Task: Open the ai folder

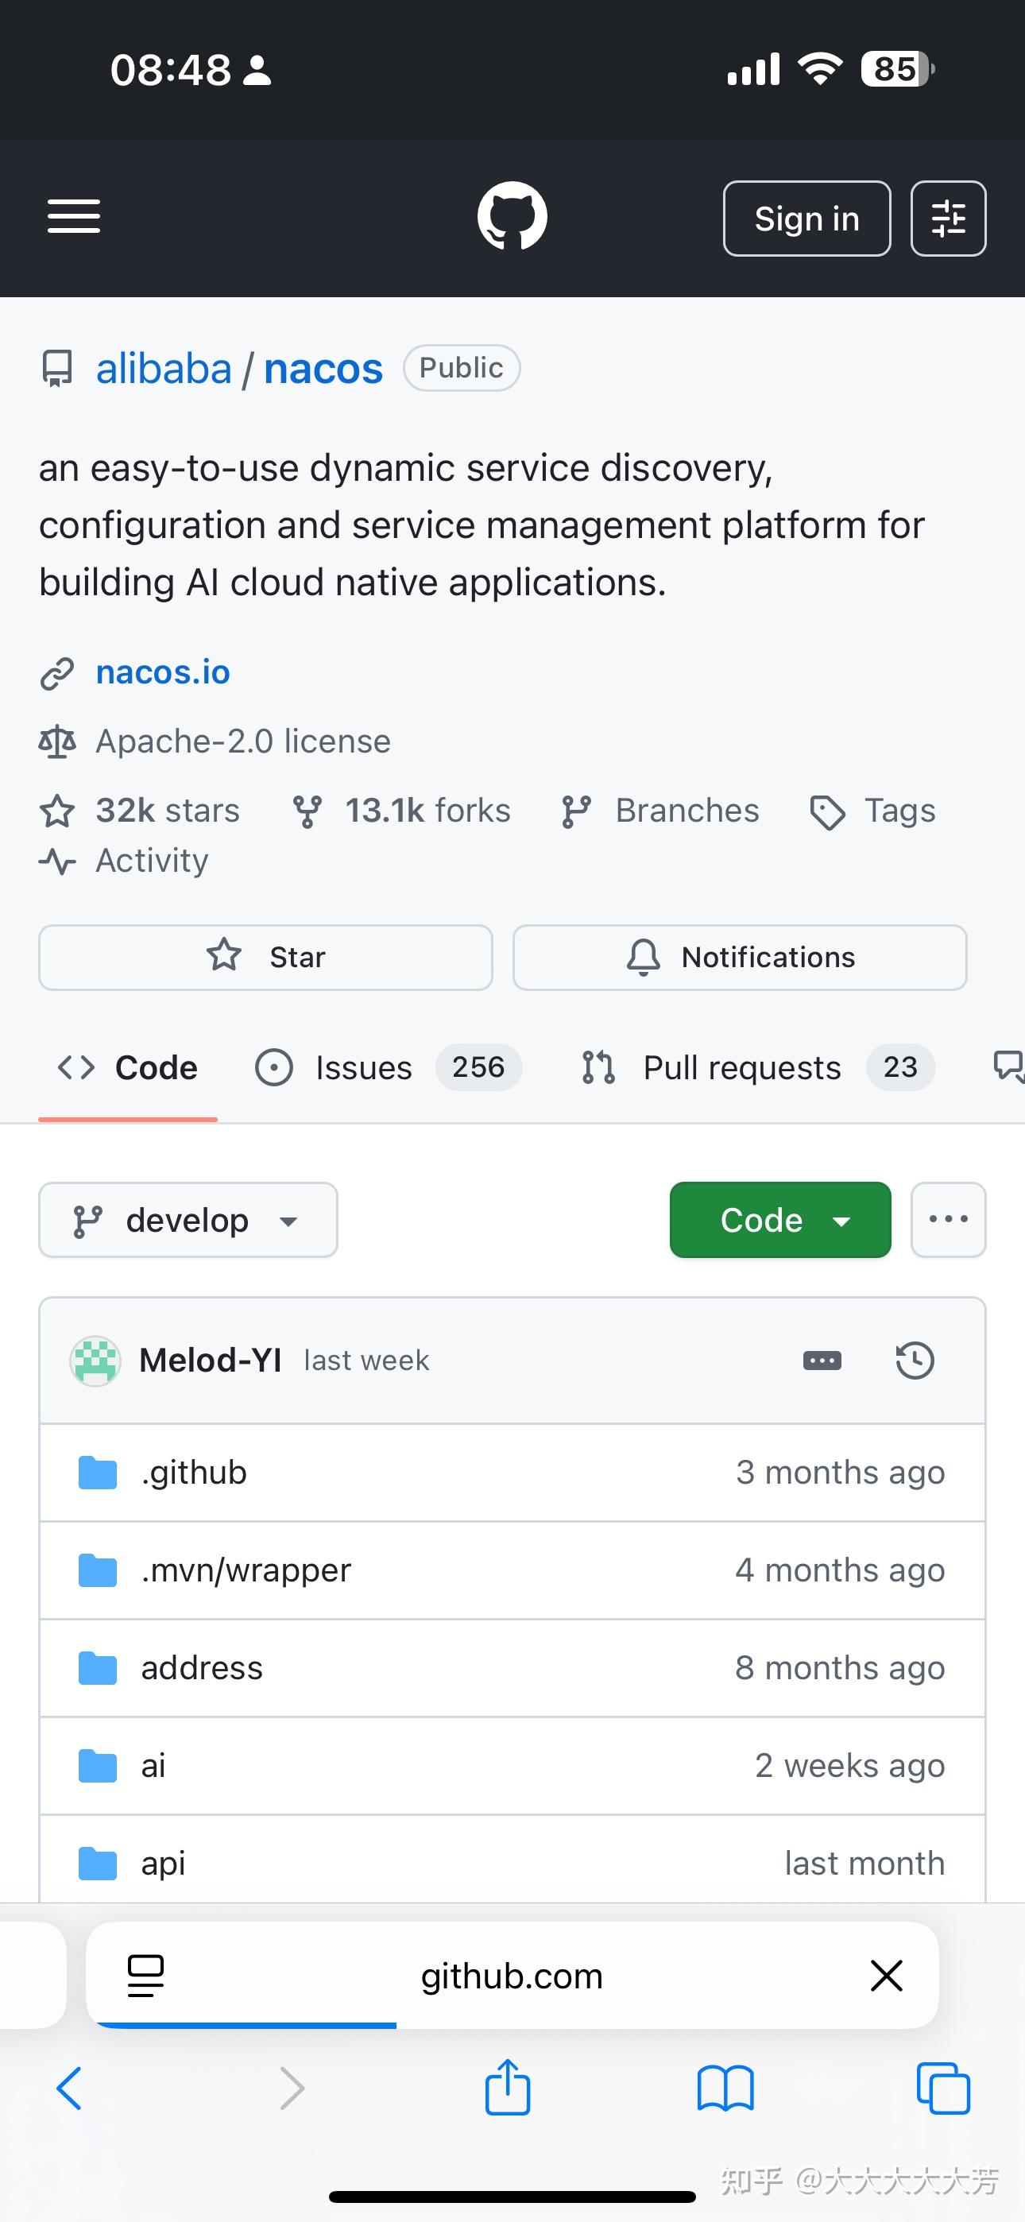Action: pos(153,1766)
